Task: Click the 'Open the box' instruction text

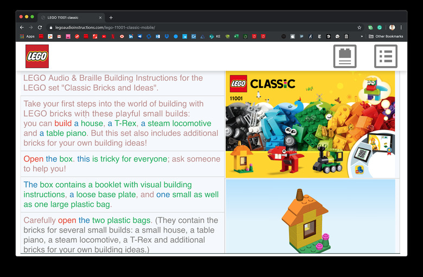Action: pyautogui.click(x=122, y=164)
